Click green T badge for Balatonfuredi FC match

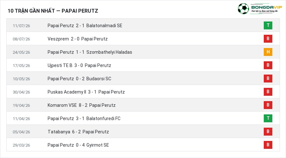(x=268, y=118)
